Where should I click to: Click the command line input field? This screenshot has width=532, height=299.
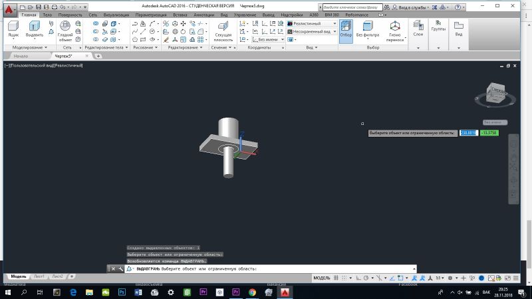pos(266,268)
